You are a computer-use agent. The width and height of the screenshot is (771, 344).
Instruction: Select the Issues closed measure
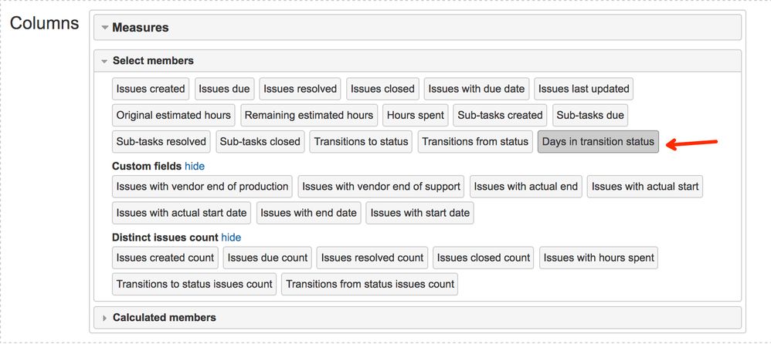tap(382, 89)
